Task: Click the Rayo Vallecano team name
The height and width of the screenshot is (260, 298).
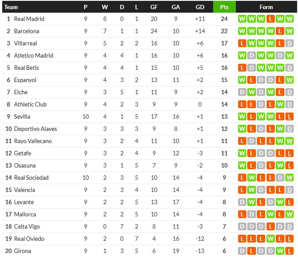Action: pyautogui.click(x=33, y=141)
